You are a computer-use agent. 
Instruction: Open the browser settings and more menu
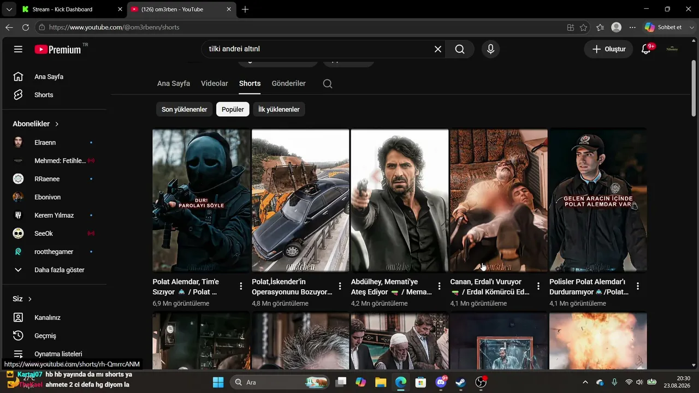click(x=632, y=27)
